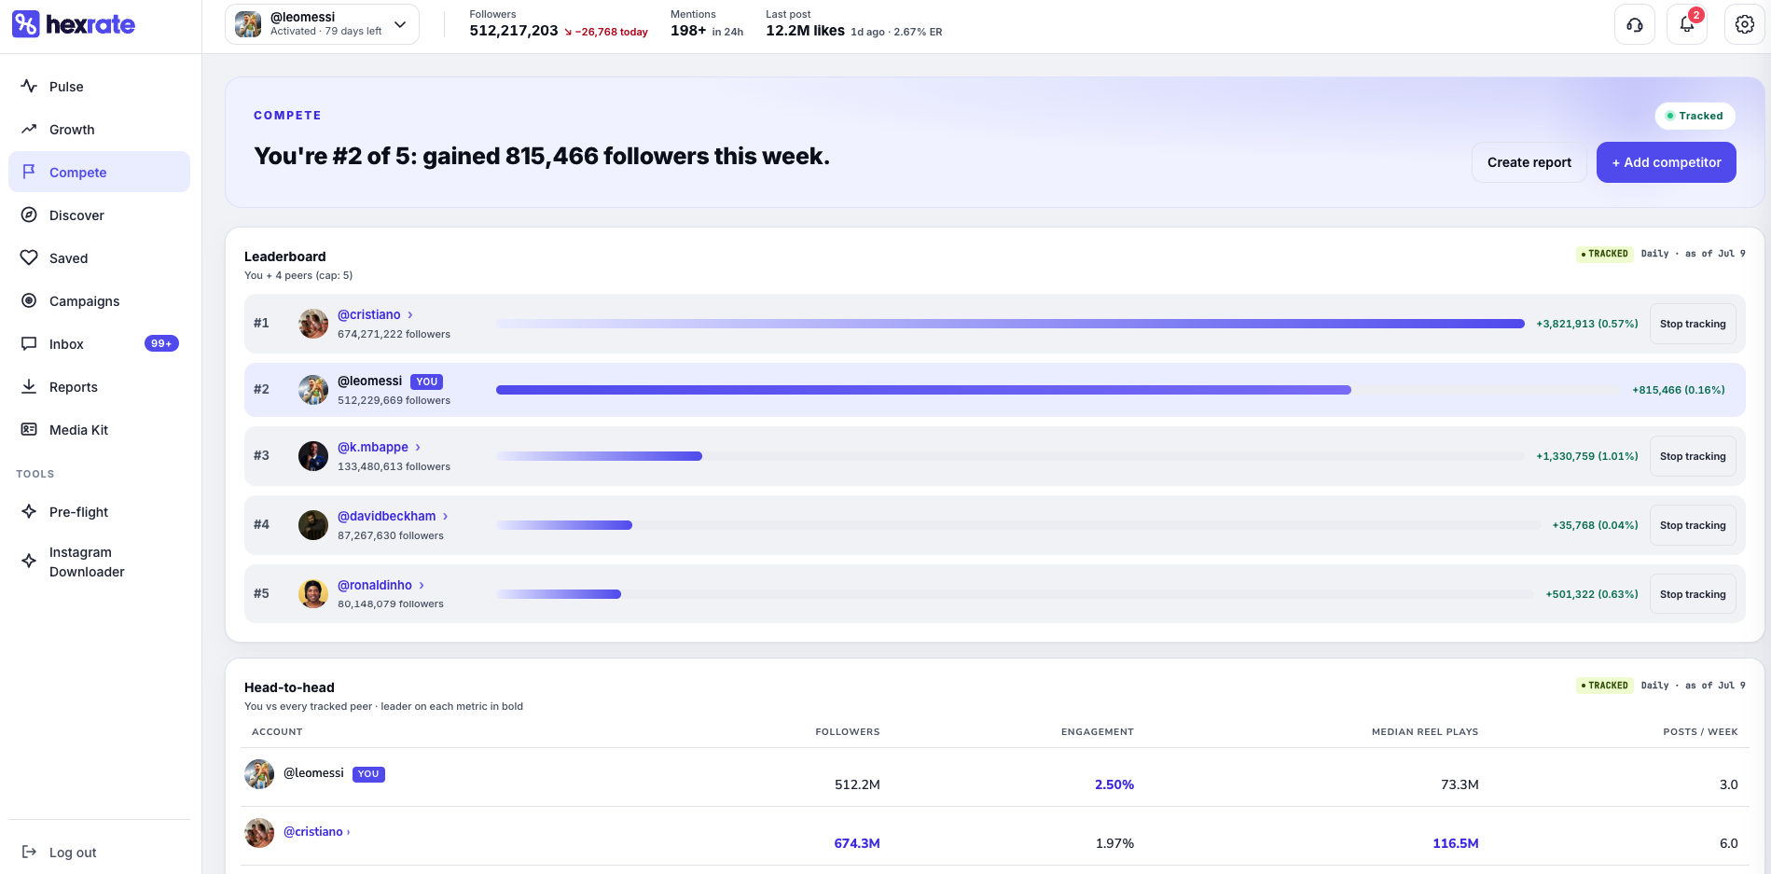Stop tracking @cristiano
The height and width of the screenshot is (874, 1771).
[x=1693, y=324]
